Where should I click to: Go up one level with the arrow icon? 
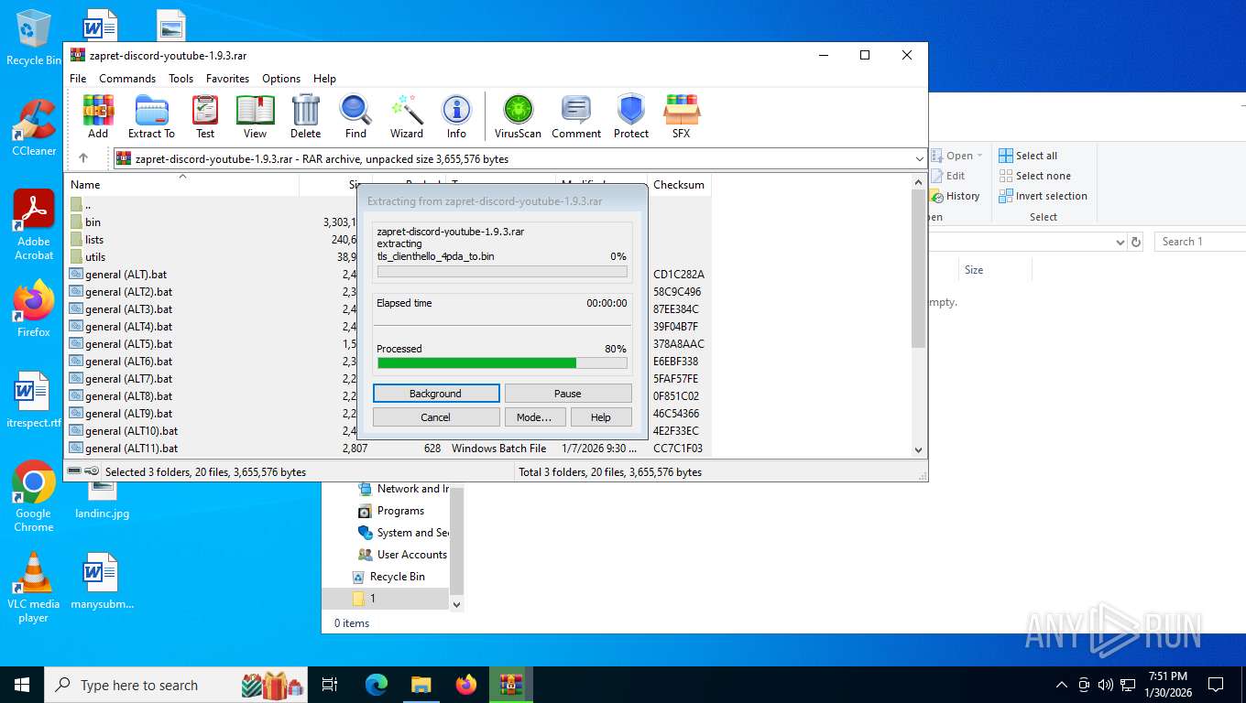[83, 158]
